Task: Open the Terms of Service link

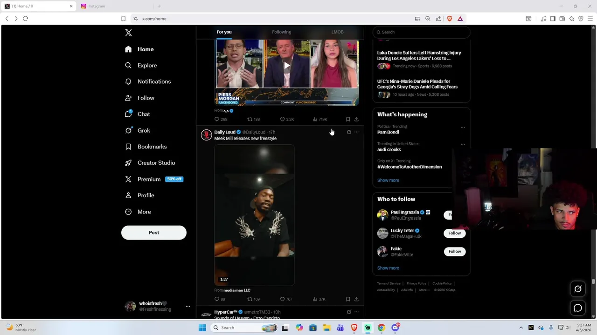Action: 389,283
